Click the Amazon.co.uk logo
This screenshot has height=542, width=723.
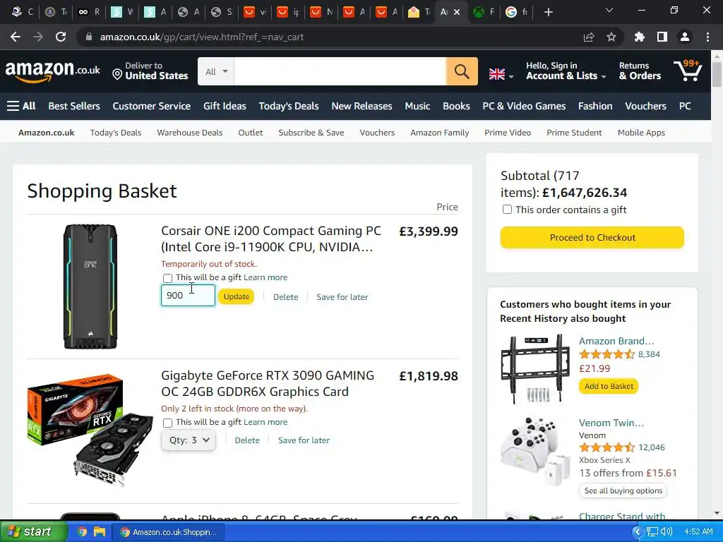[52, 71]
